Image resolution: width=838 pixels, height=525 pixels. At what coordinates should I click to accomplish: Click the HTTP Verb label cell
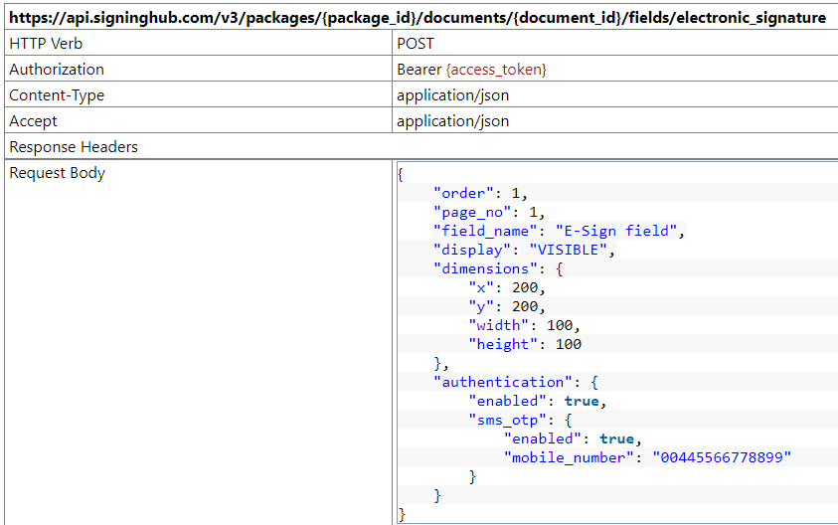click(47, 44)
